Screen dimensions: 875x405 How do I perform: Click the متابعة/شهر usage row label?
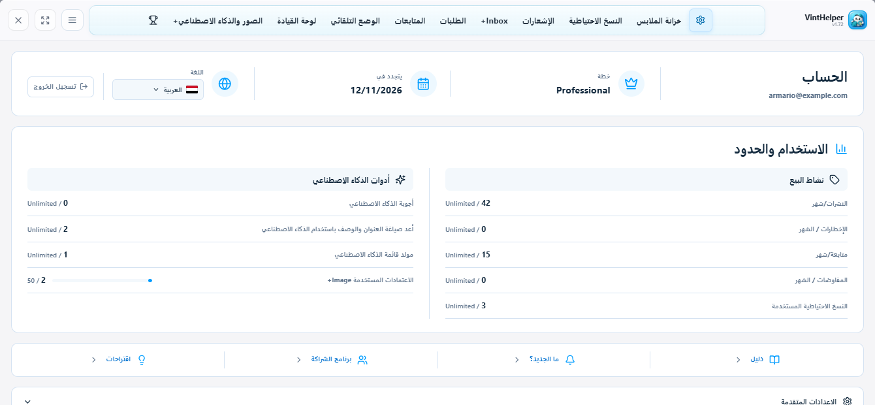pos(831,255)
